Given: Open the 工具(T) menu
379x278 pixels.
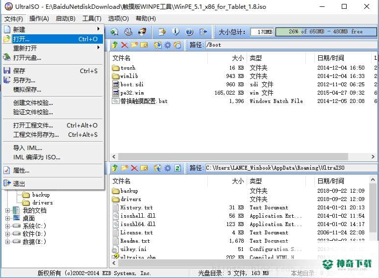Looking at the screenshot, I should point(92,19).
